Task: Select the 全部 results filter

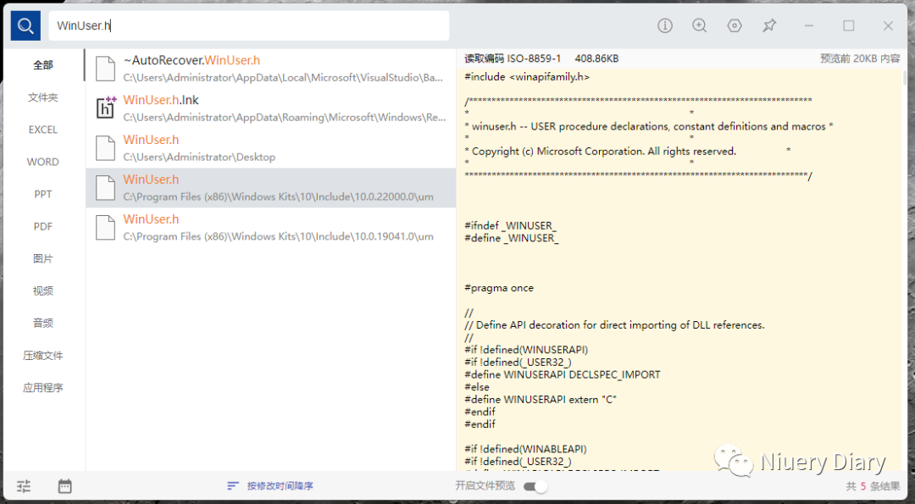Action: 42,64
